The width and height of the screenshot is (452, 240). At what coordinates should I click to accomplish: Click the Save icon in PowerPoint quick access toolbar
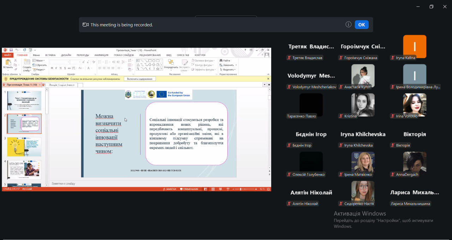tap(11, 50)
